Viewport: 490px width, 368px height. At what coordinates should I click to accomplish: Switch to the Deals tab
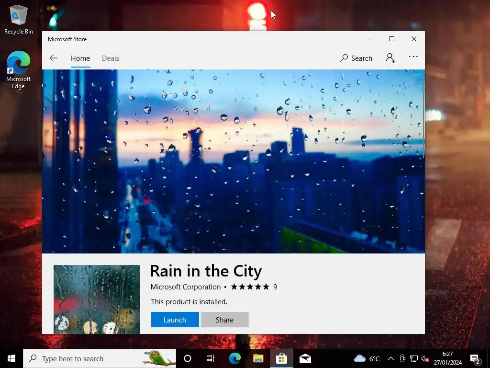coord(111,58)
